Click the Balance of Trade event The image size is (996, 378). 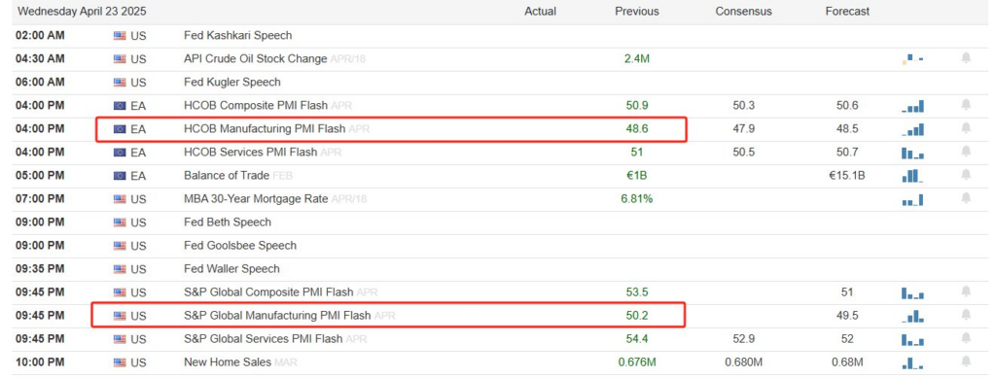click(226, 176)
